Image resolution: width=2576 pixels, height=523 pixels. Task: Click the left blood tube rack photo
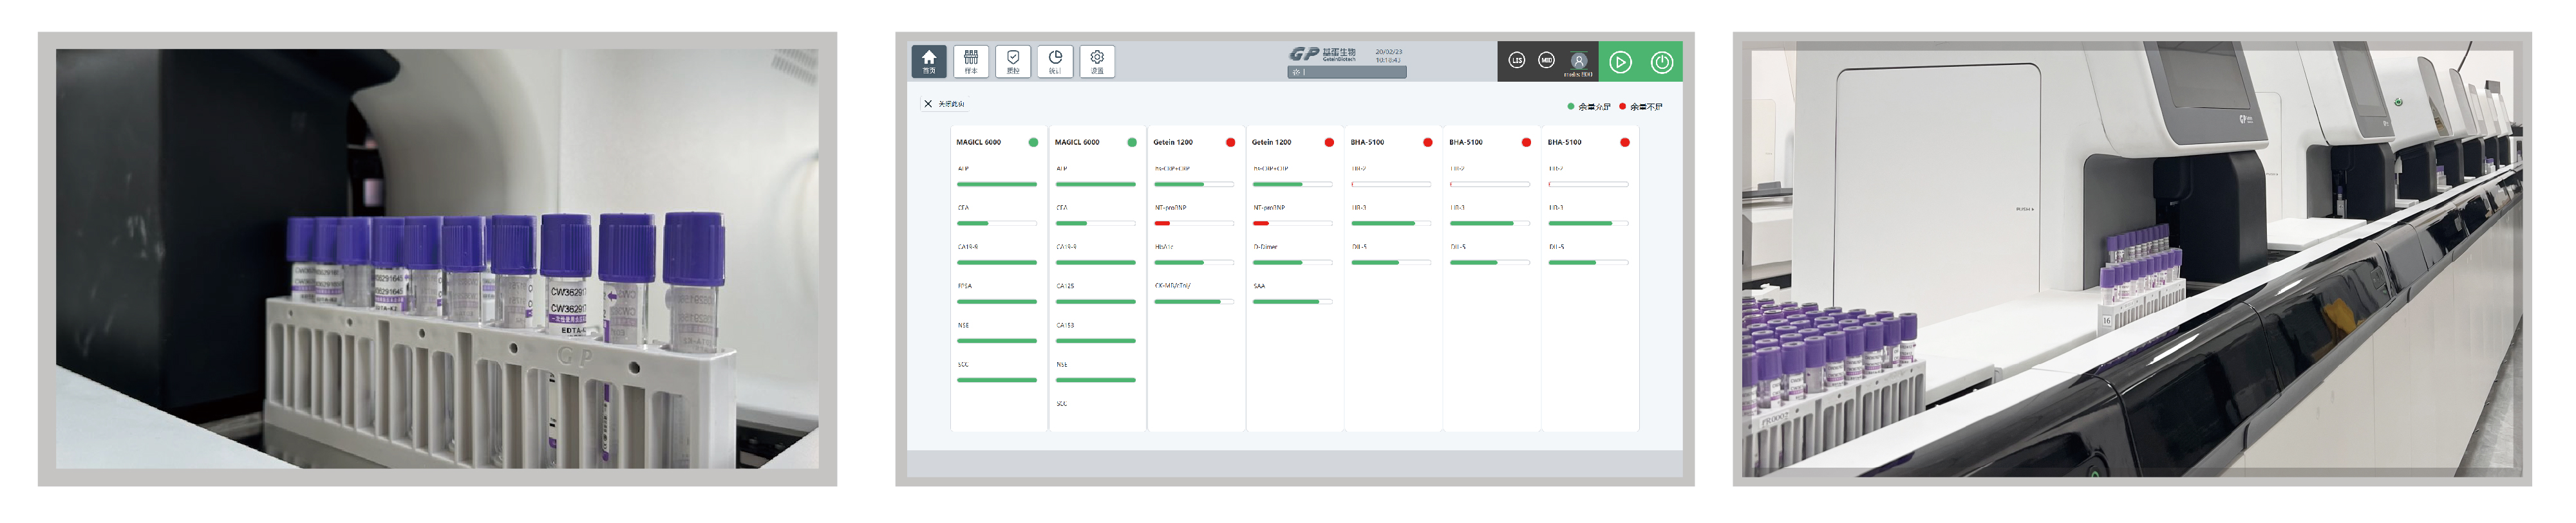pyautogui.click(x=437, y=259)
